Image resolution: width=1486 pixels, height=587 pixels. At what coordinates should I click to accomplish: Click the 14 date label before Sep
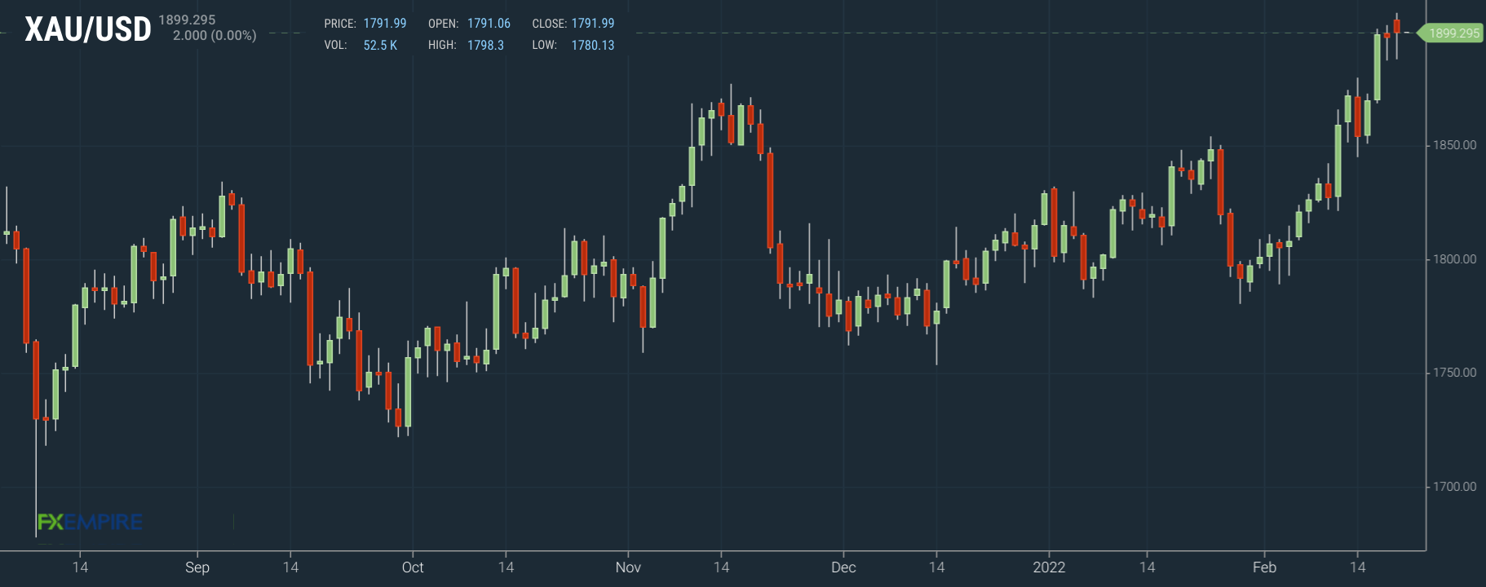tap(80, 567)
